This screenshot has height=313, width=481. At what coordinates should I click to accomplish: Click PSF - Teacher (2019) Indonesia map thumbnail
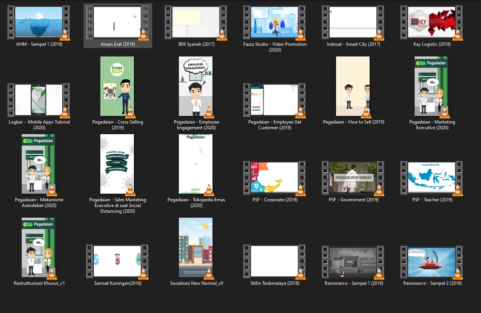pos(431,178)
